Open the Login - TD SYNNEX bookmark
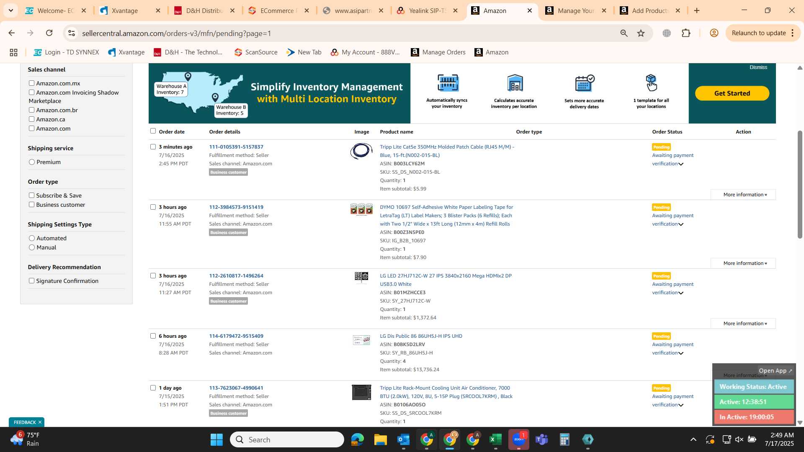Viewport: 804px width, 452px height. [x=66, y=52]
